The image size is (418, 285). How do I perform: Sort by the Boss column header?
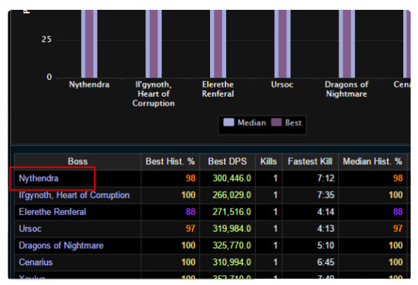[x=77, y=161]
